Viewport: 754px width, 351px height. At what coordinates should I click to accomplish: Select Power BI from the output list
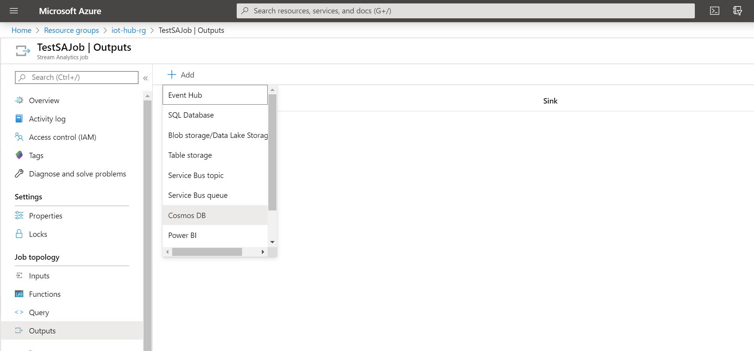(x=182, y=235)
